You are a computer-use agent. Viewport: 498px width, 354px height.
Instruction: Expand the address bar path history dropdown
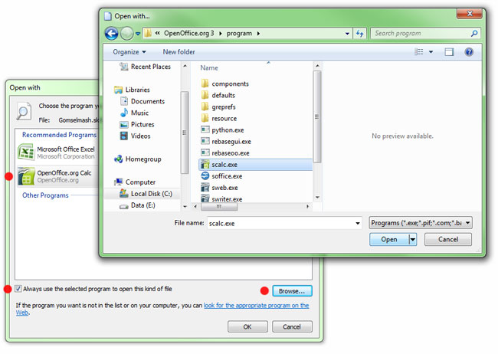coord(347,34)
